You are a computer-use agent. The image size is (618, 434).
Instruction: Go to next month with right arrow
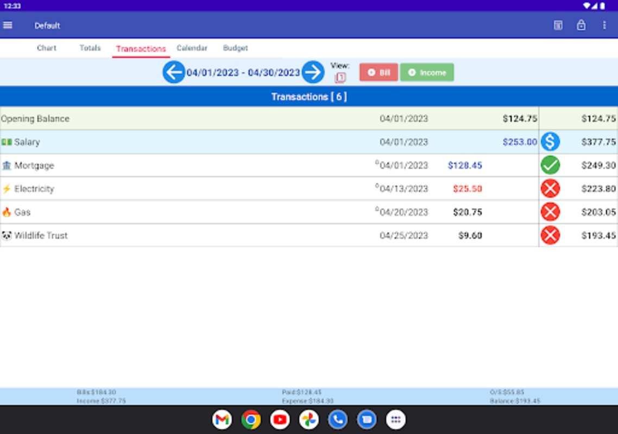tap(313, 72)
